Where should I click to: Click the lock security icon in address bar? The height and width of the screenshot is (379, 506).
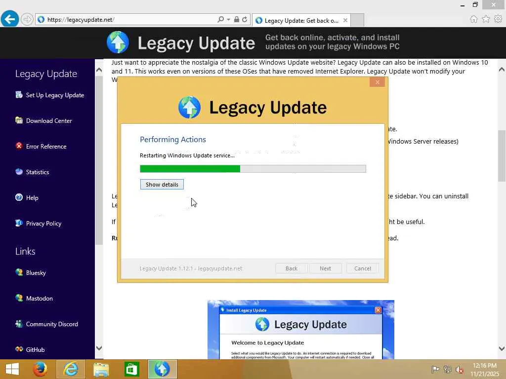click(x=237, y=19)
